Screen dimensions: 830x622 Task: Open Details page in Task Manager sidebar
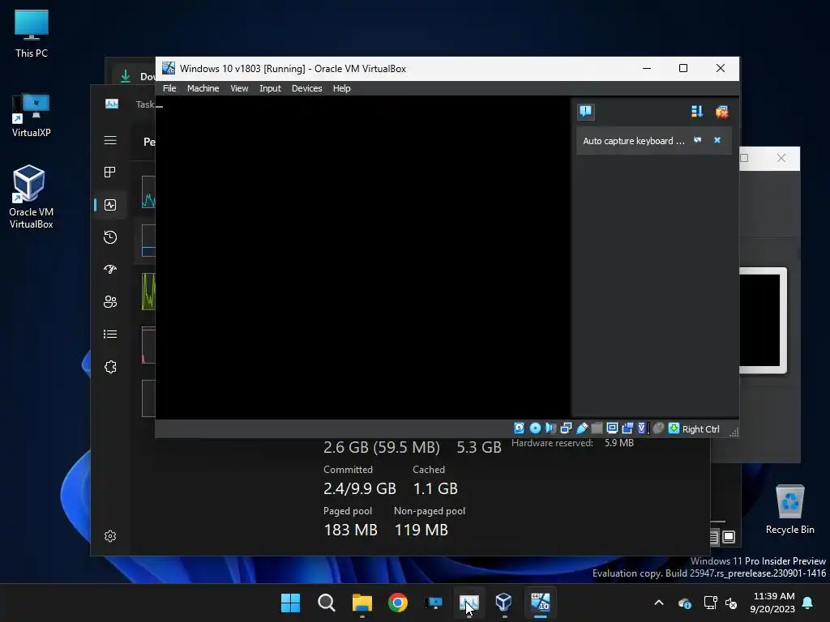click(x=110, y=334)
